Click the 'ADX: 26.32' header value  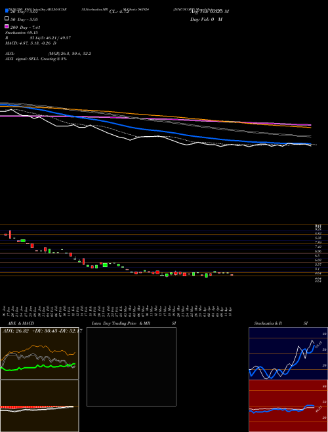click(x=16, y=331)
